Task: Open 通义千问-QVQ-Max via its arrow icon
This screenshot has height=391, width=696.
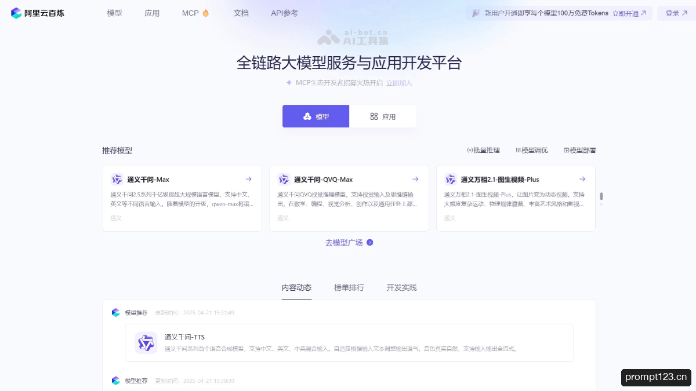Action: click(x=415, y=180)
